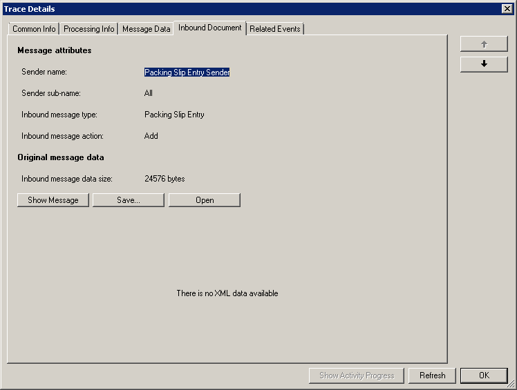Go to next trace with down arrow
Viewport: 517px width, 390px height.
[484, 64]
